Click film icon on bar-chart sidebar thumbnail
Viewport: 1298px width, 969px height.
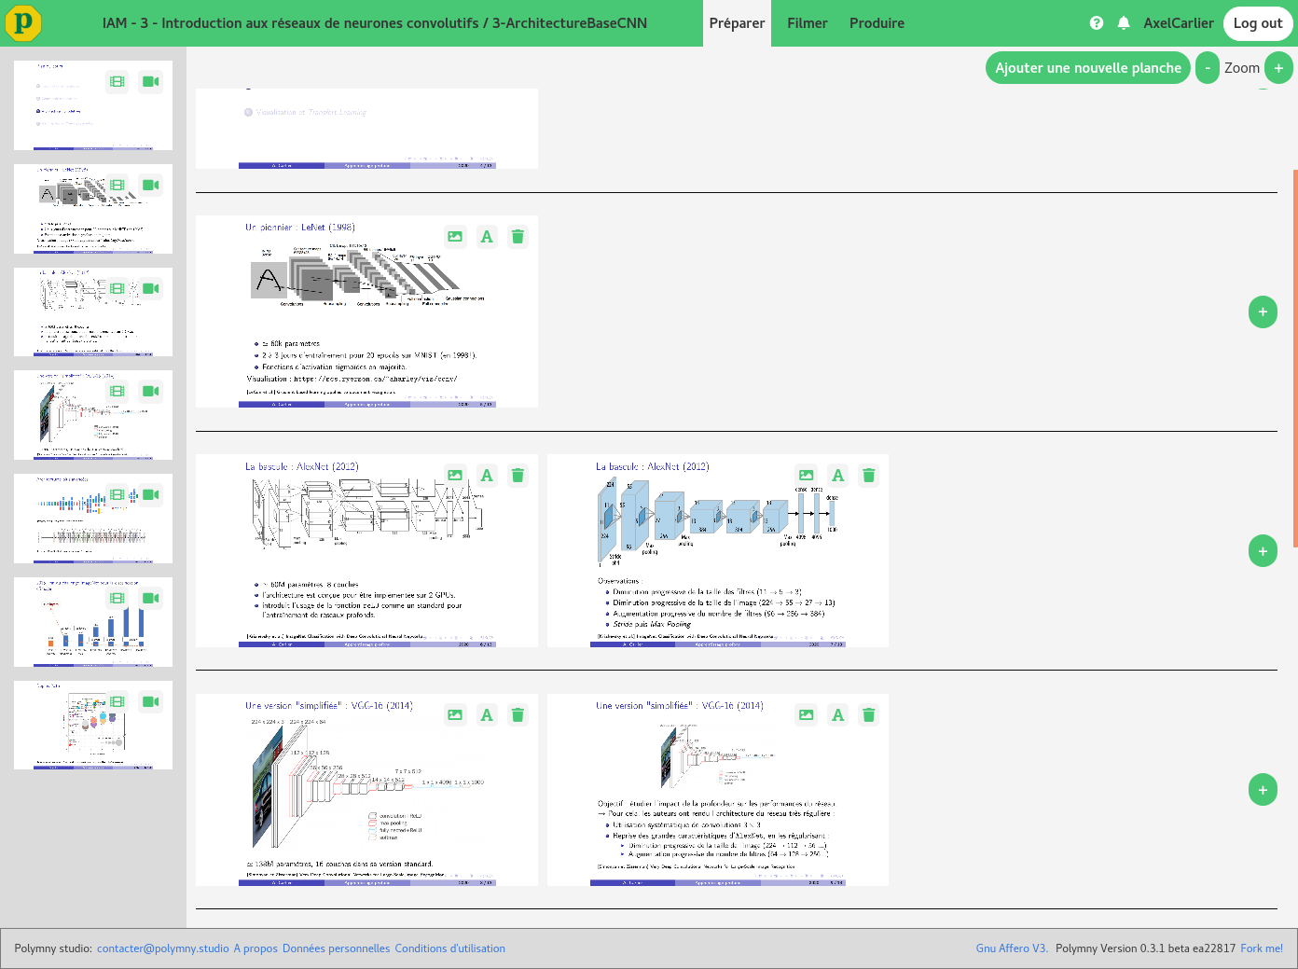coord(117,599)
